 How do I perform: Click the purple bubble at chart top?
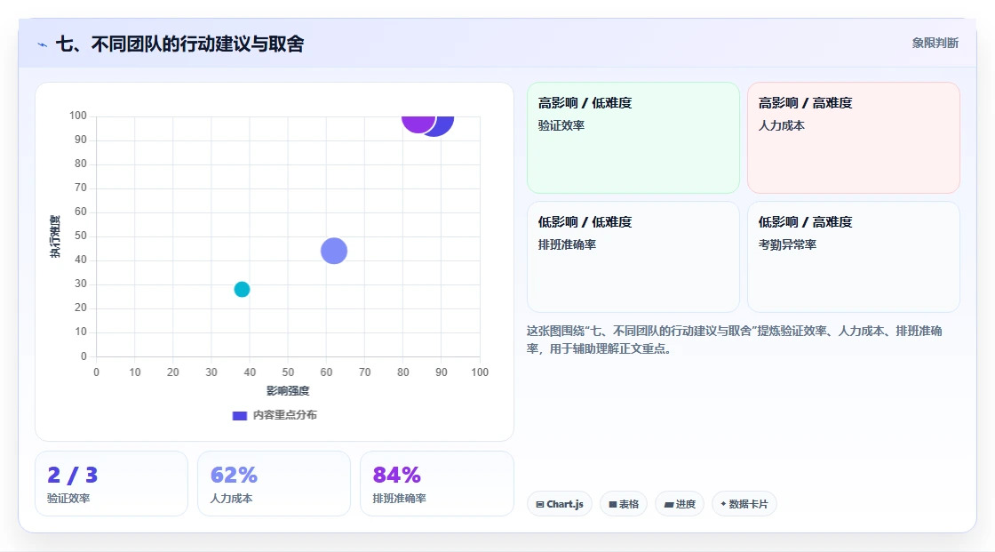click(418, 124)
